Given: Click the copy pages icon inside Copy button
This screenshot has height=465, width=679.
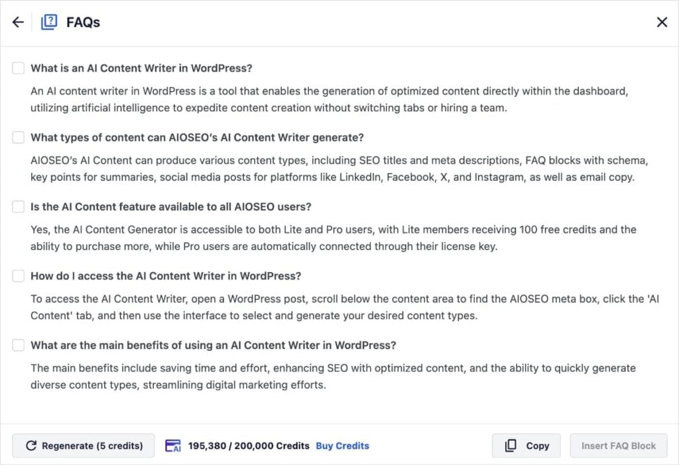Looking at the screenshot, I should tap(511, 446).
